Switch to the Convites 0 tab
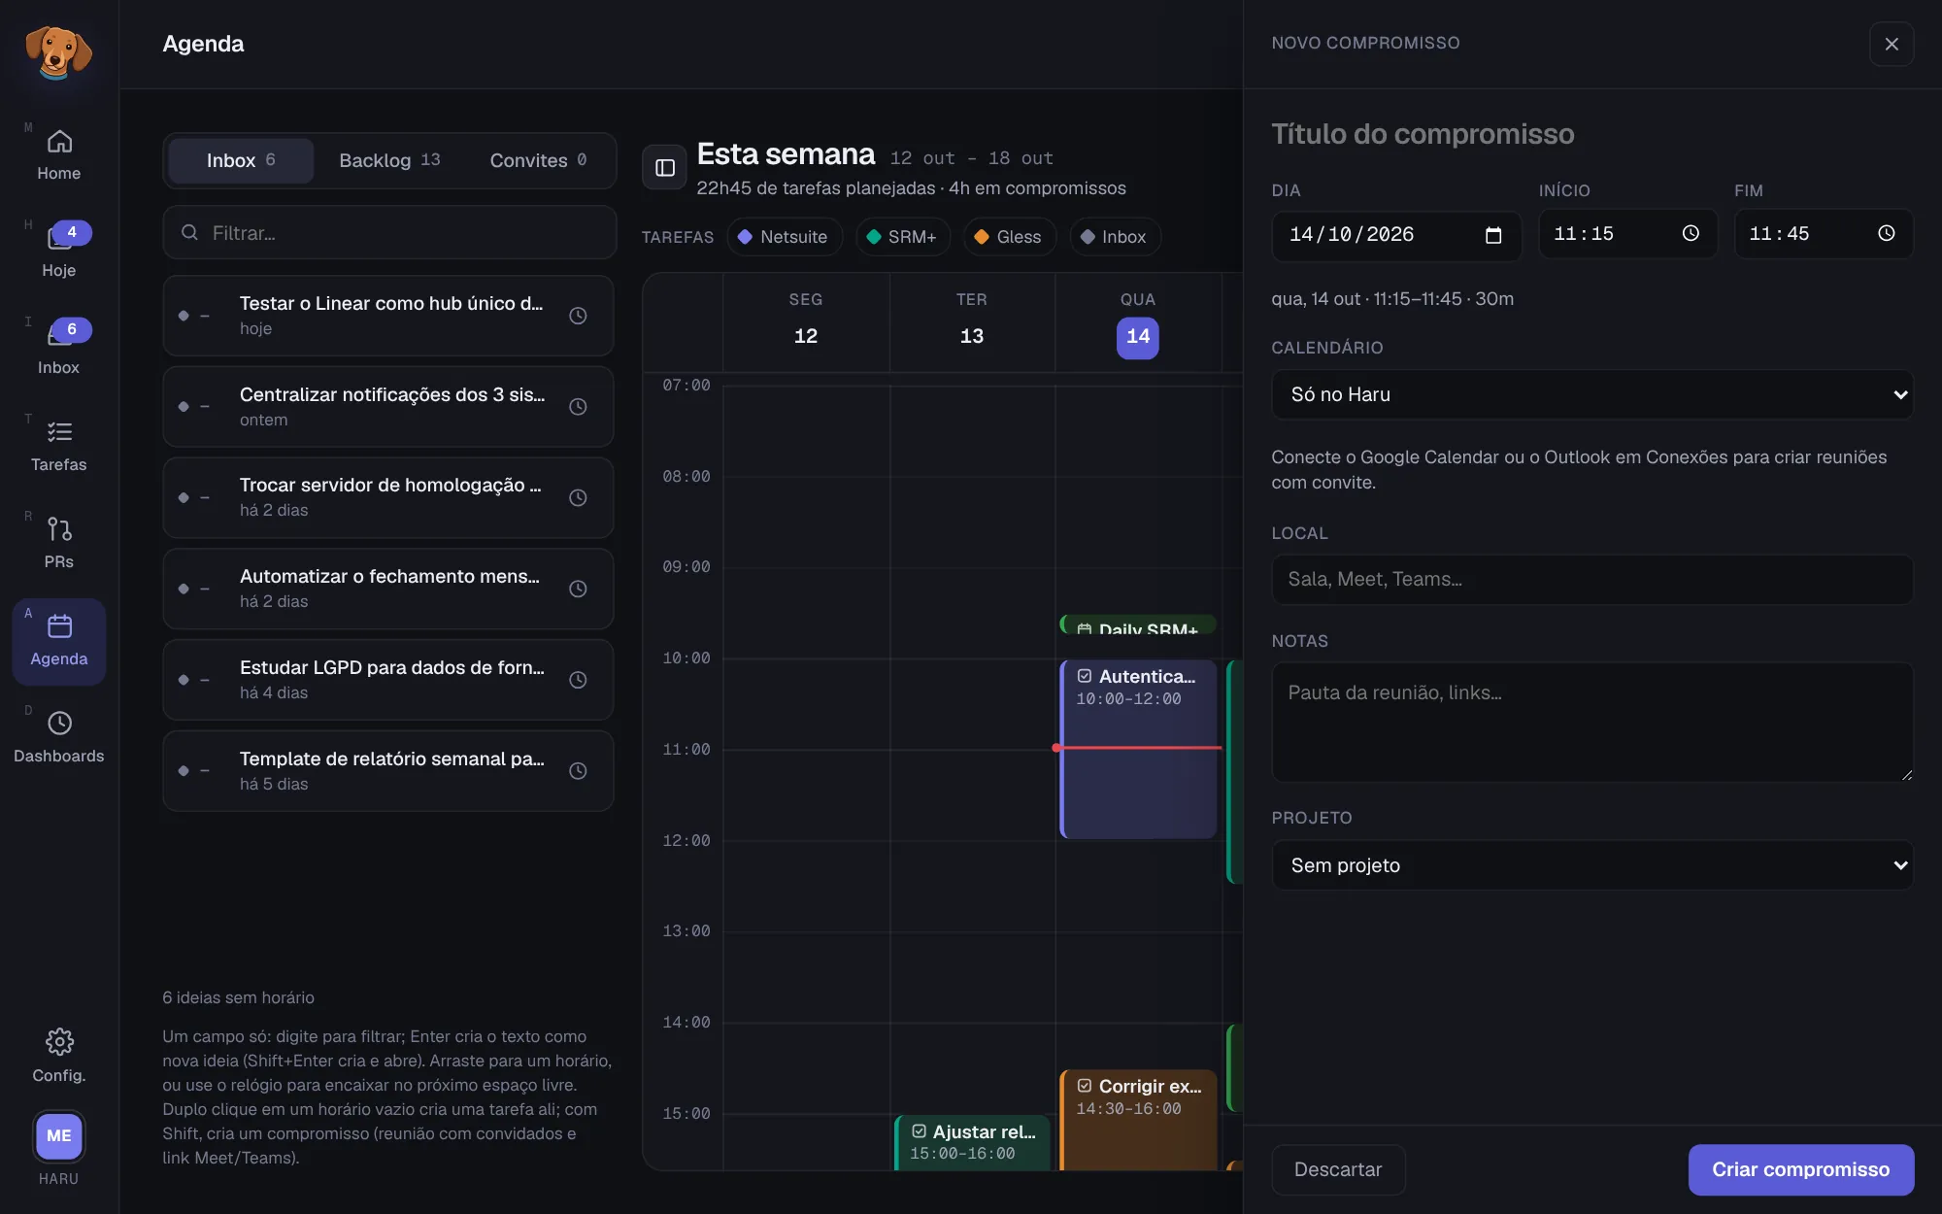 538,160
